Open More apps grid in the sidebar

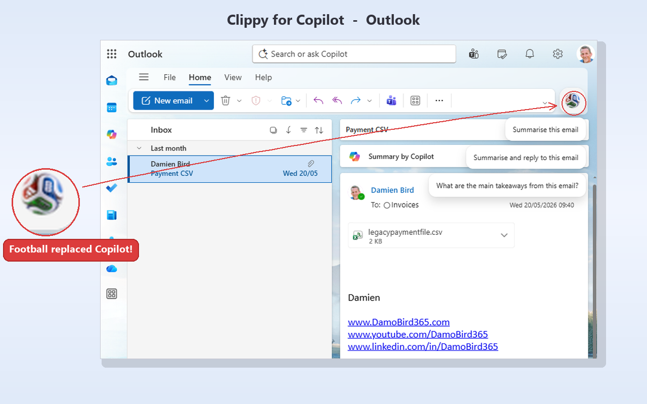pyautogui.click(x=112, y=294)
